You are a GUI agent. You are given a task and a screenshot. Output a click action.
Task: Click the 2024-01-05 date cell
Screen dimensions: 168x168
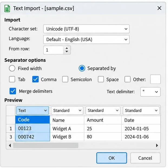[x=141, y=129]
